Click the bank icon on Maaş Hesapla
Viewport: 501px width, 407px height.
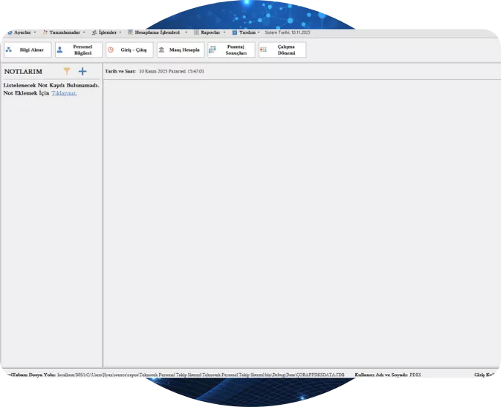click(161, 50)
